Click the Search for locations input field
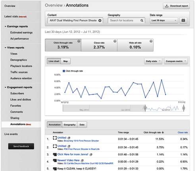The width and height of the screenshot is (196, 171). point(124,21)
